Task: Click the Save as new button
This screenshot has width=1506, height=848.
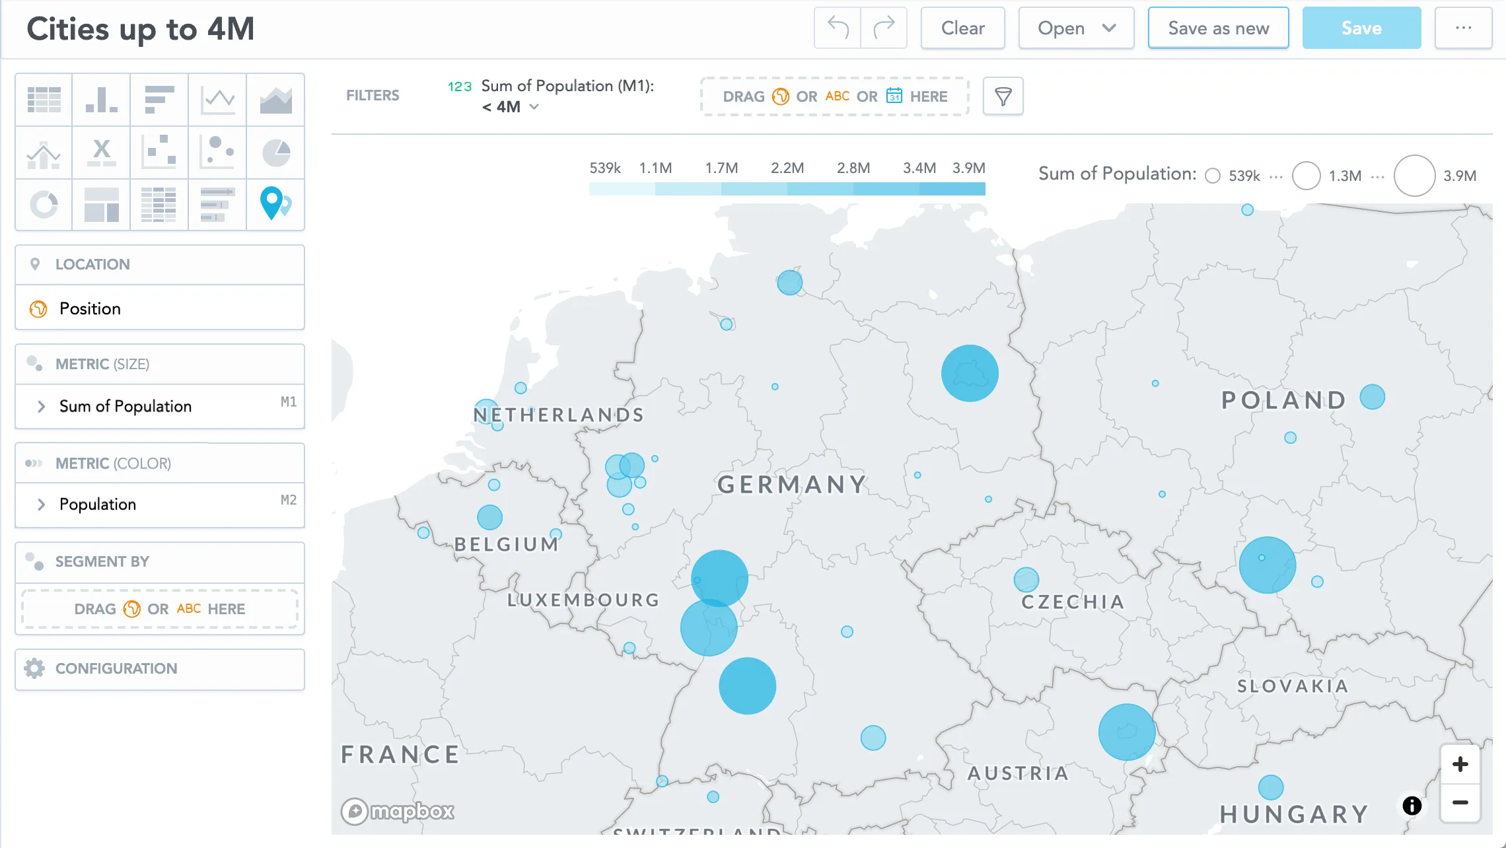Action: tap(1218, 28)
